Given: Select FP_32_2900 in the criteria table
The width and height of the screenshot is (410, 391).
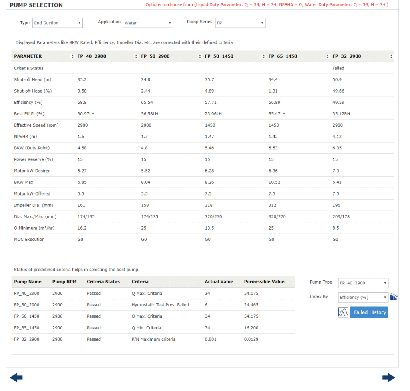Looking at the screenshot, I should point(27,339).
